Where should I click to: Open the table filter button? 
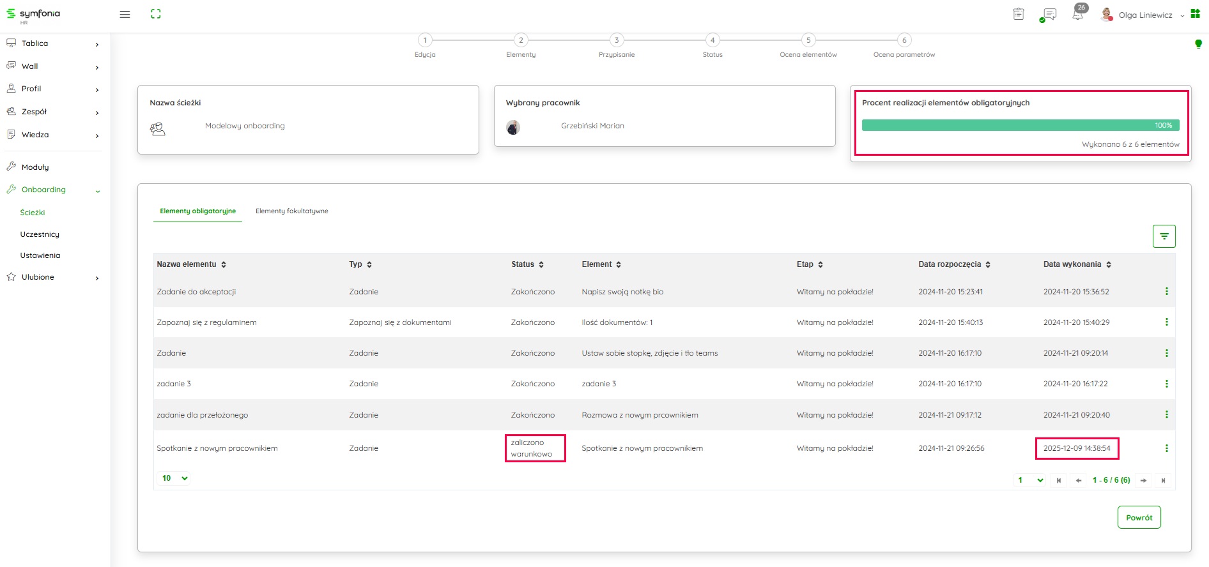[1164, 236]
